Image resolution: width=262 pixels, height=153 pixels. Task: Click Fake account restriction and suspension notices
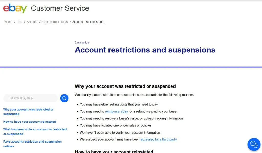pyautogui.click(x=32, y=144)
